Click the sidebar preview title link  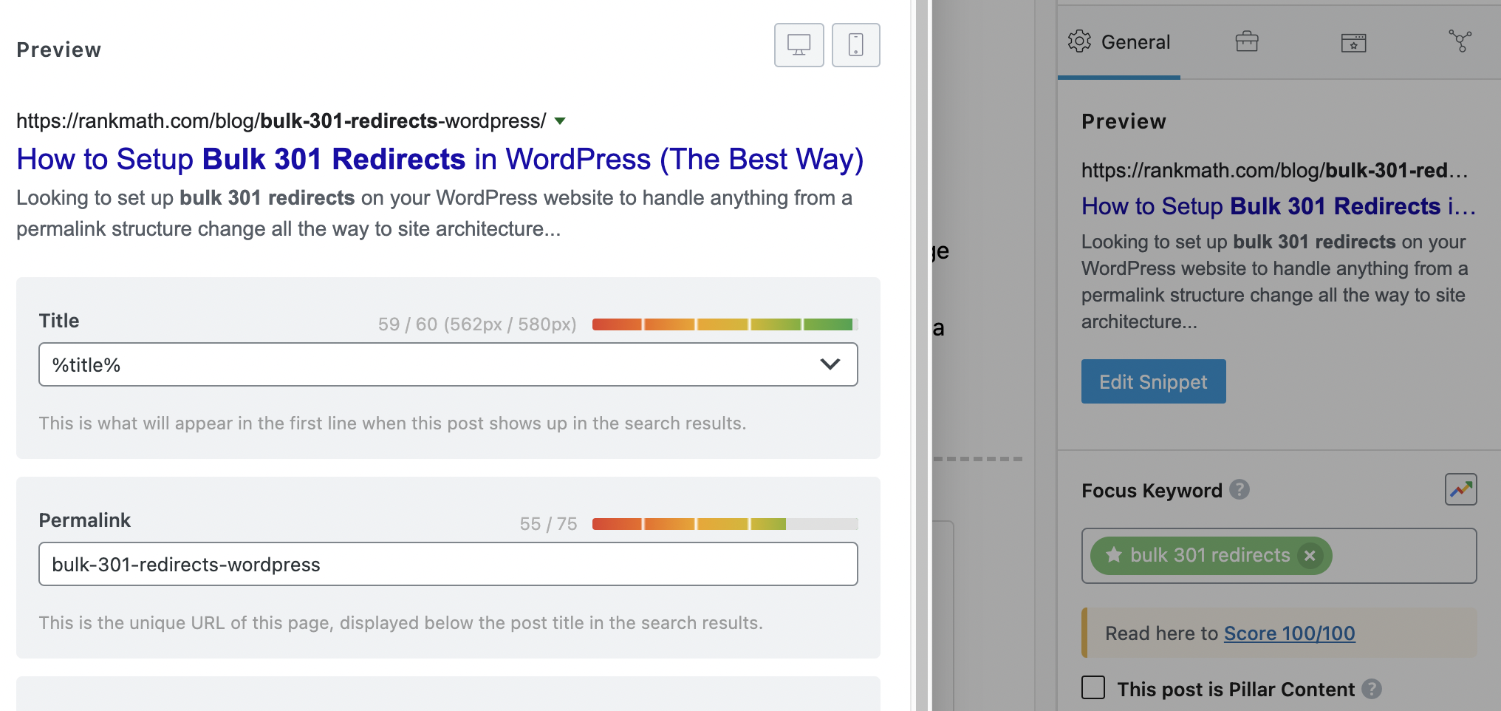coord(1279,206)
